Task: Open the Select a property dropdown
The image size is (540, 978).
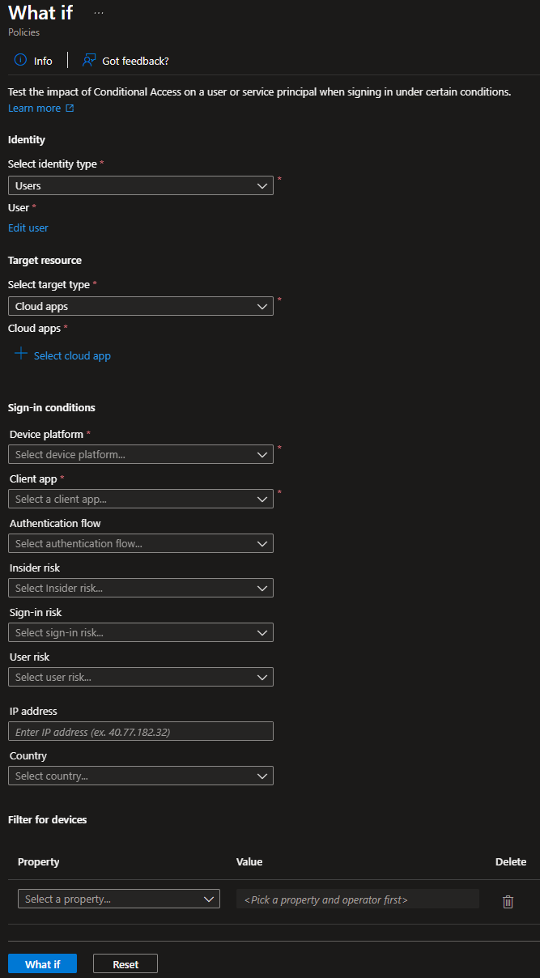Action: (119, 899)
